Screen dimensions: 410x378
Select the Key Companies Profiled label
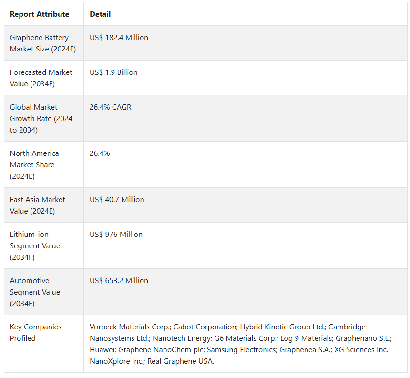coord(36,332)
